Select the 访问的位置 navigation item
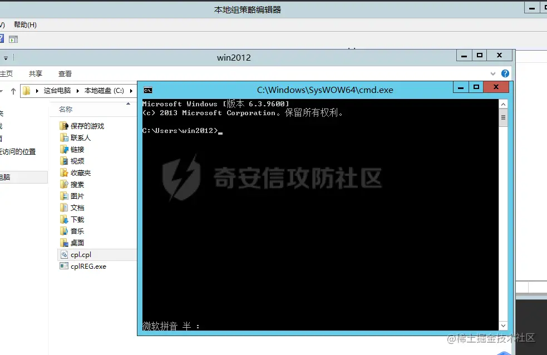Image resolution: width=547 pixels, height=355 pixels. [18, 152]
